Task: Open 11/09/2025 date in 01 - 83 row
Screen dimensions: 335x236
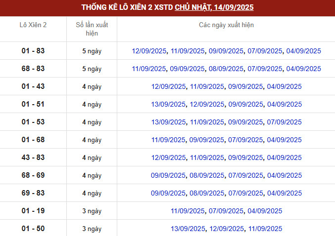Action: pos(188,51)
